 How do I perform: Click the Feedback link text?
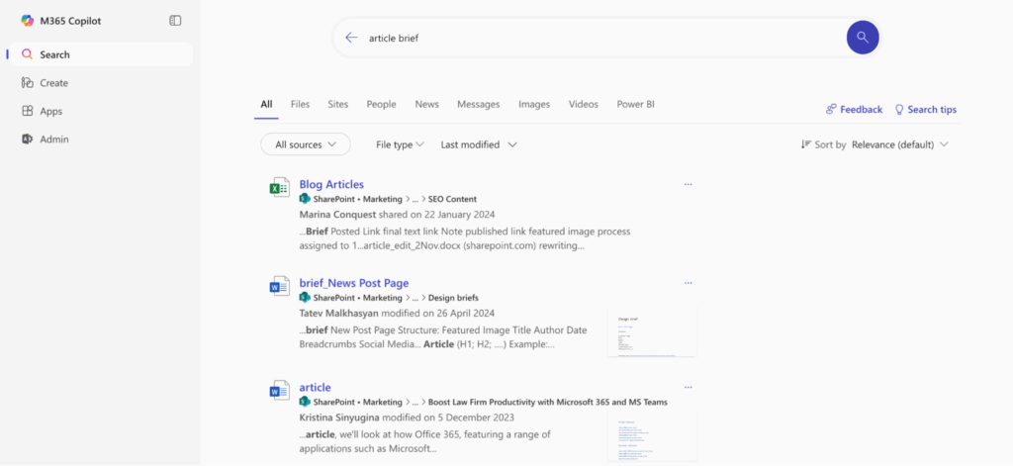coord(862,109)
